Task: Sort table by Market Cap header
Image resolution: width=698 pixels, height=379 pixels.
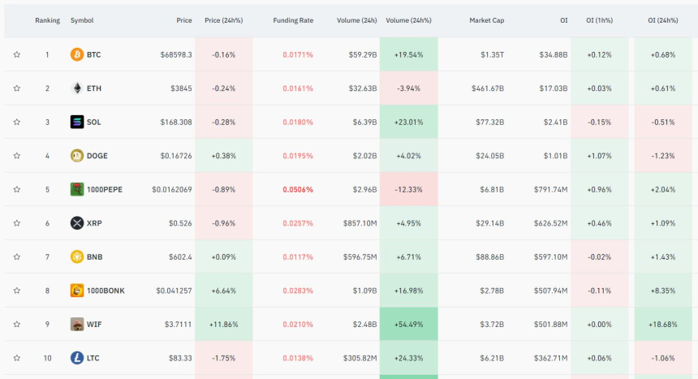Action: (486, 19)
